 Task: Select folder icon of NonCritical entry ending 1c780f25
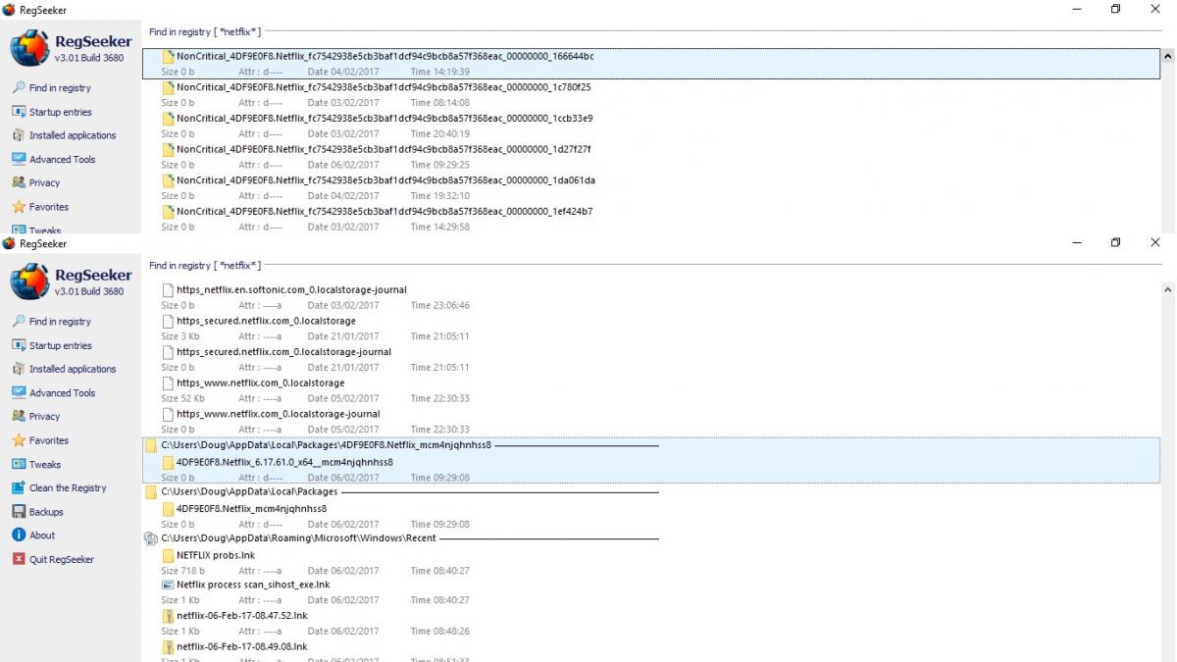pyautogui.click(x=169, y=87)
